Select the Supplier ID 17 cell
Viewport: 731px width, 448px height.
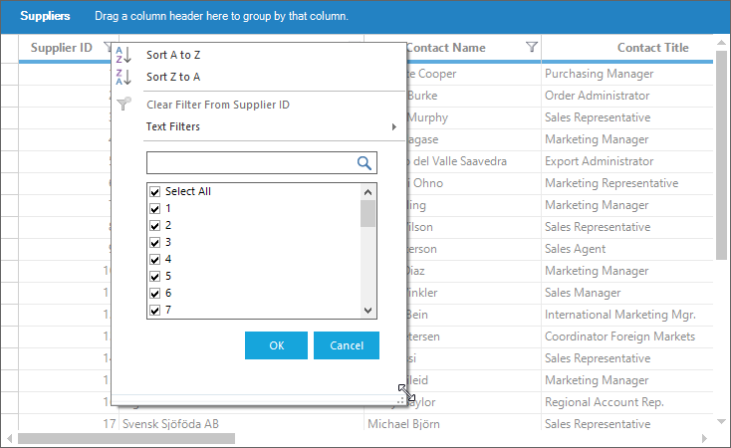[x=69, y=424]
